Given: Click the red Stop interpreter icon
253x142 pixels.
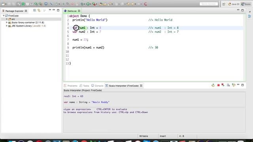Looking at the screenshot, I should pos(219,85).
